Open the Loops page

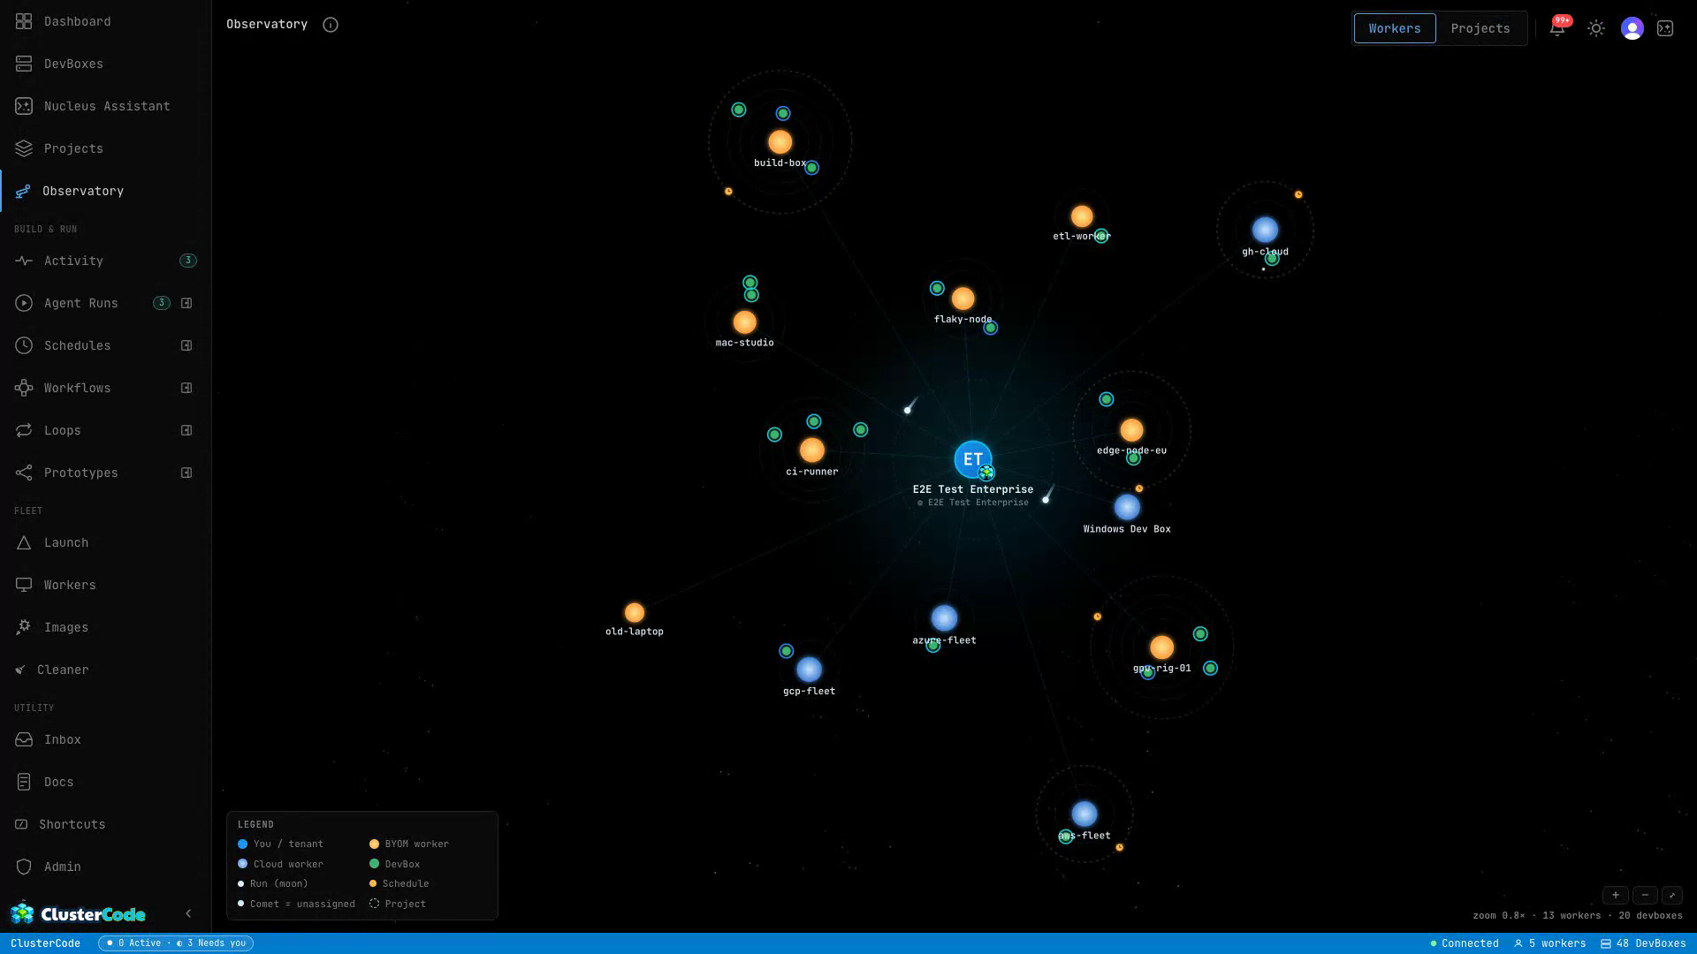[62, 430]
